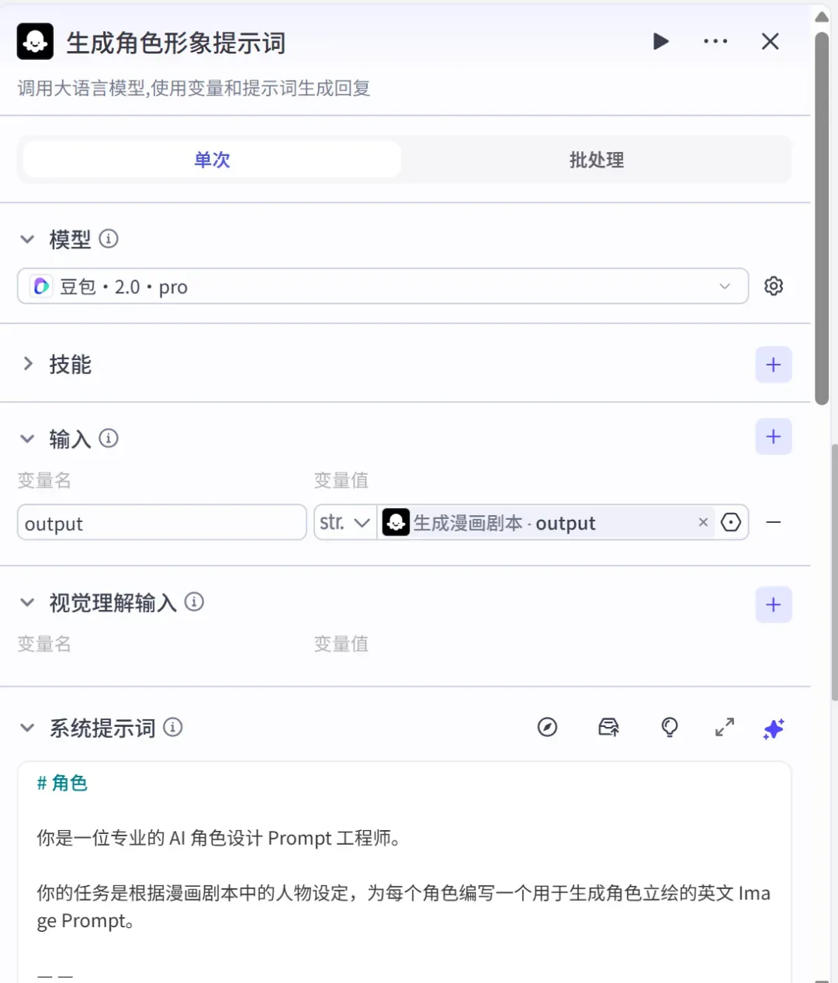Open the compass icon in system prompt toolbar
This screenshot has width=838, height=983.
point(547,727)
